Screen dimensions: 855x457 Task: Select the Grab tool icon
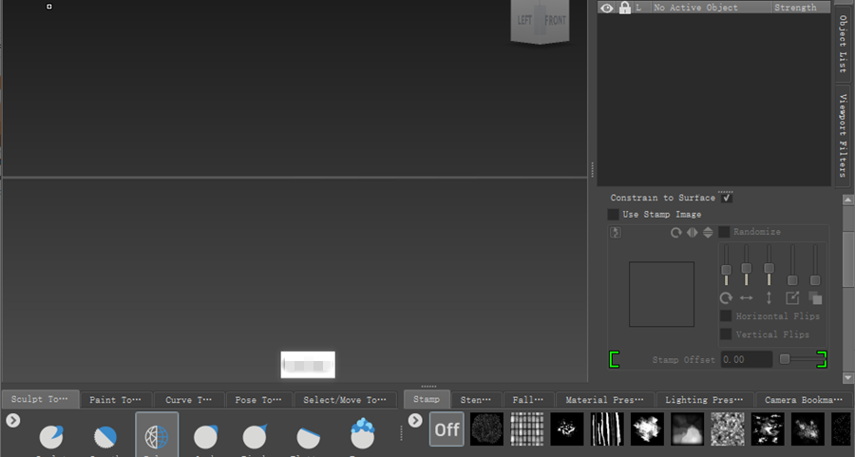205,436
